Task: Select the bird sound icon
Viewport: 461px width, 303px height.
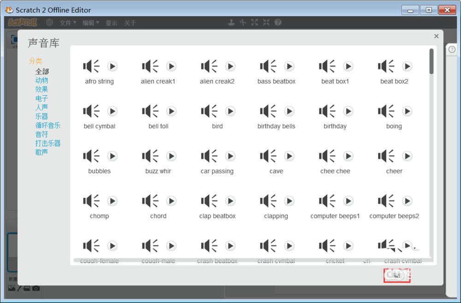Action: [x=209, y=111]
